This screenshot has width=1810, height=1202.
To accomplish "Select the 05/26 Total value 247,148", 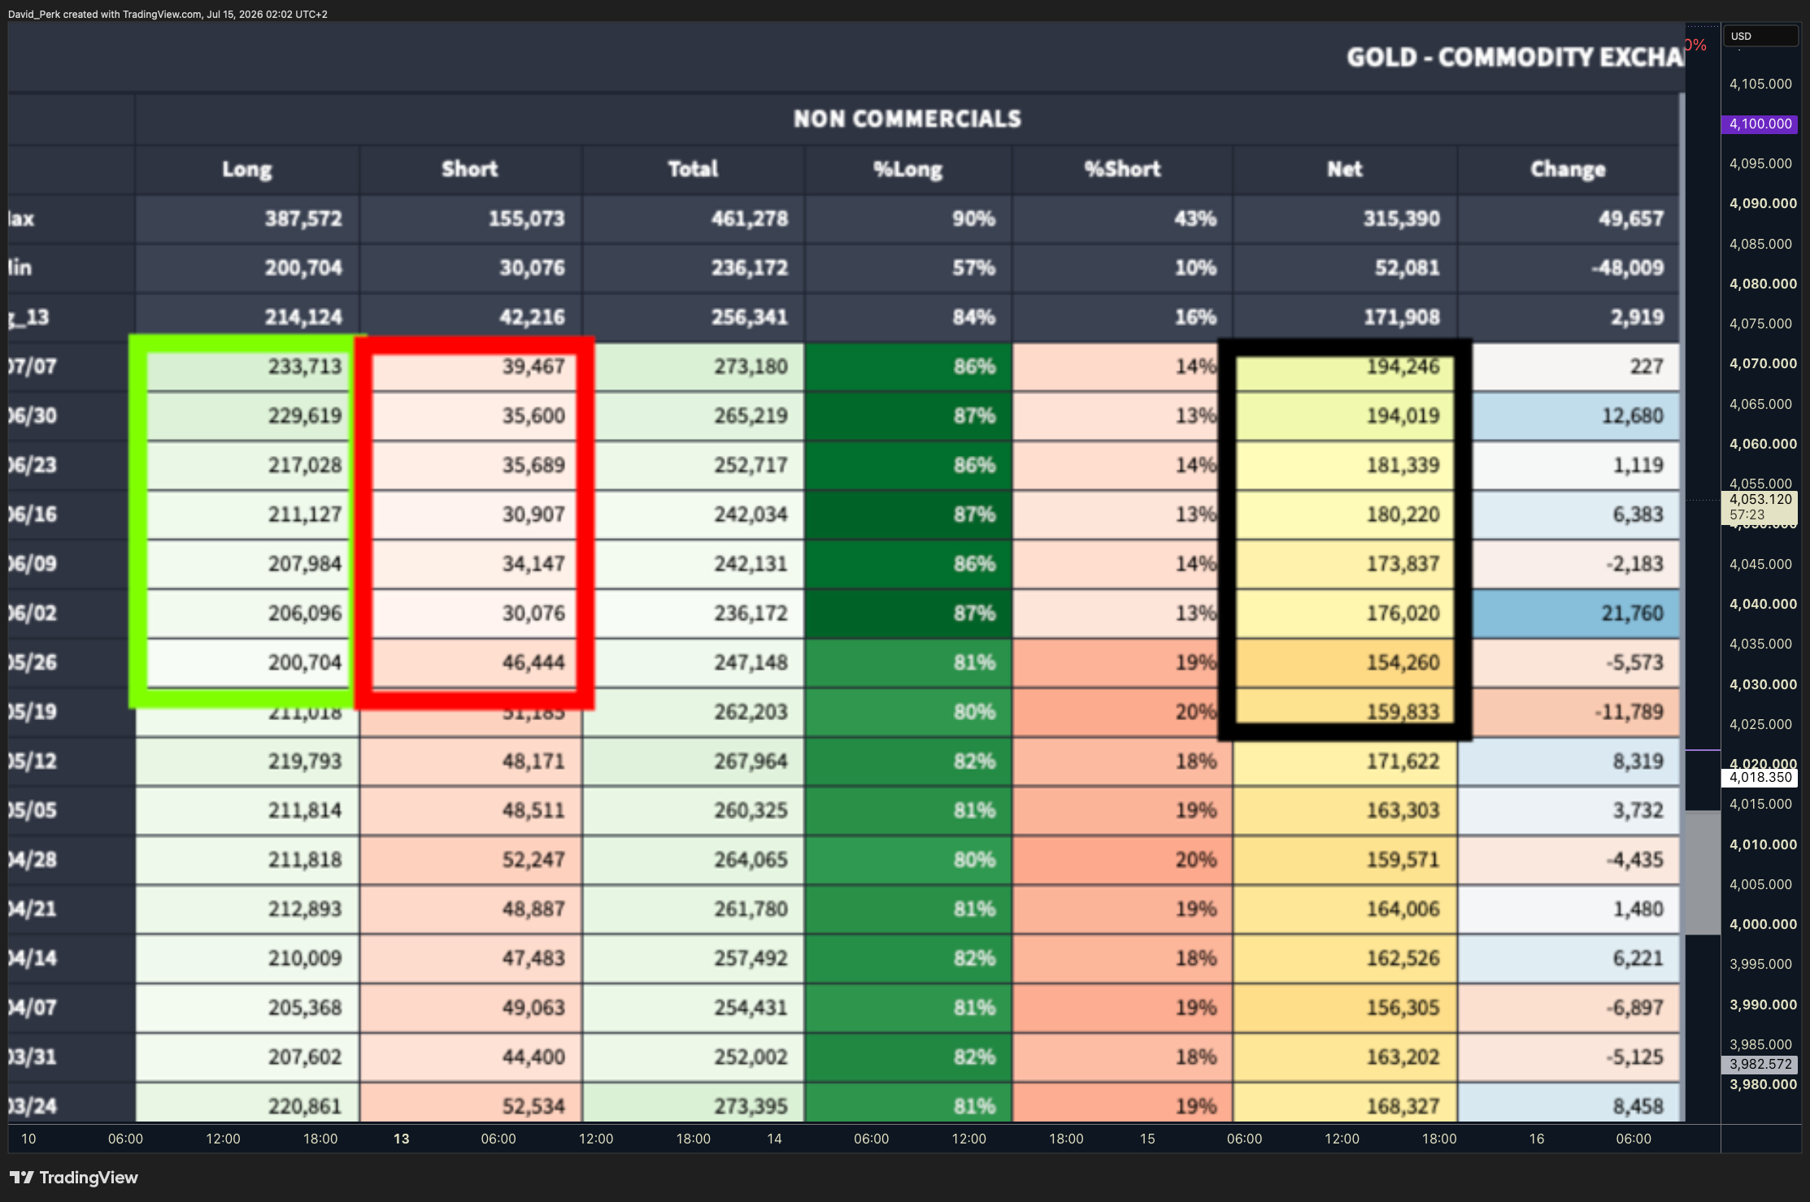I will tap(751, 662).
